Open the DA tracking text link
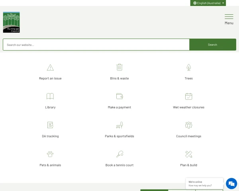 tap(50, 136)
